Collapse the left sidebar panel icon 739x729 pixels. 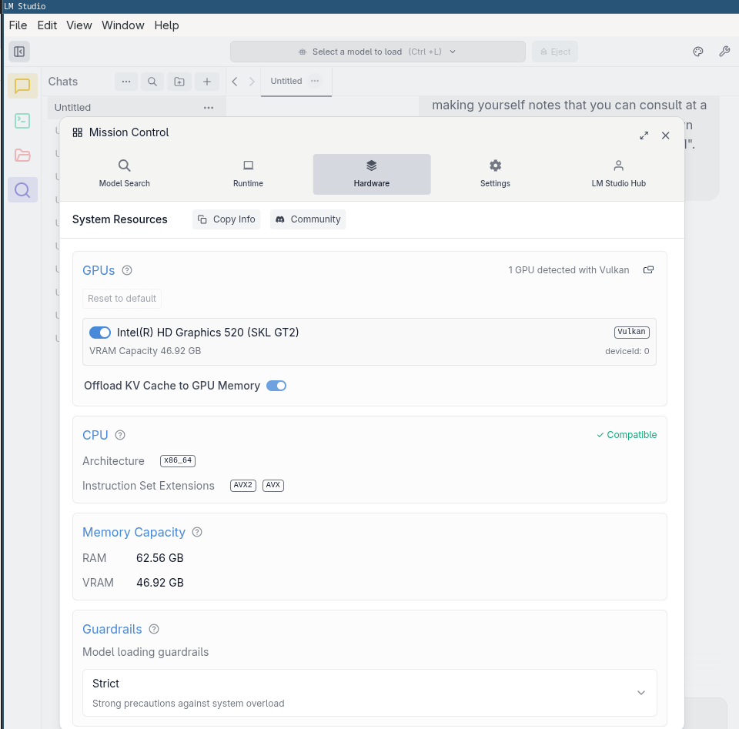click(19, 52)
